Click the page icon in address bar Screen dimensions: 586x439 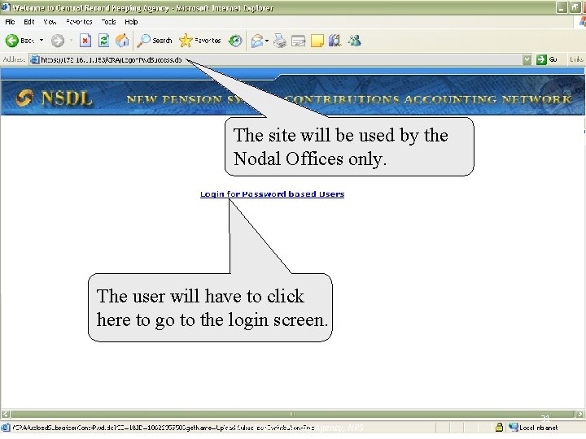(x=35, y=59)
